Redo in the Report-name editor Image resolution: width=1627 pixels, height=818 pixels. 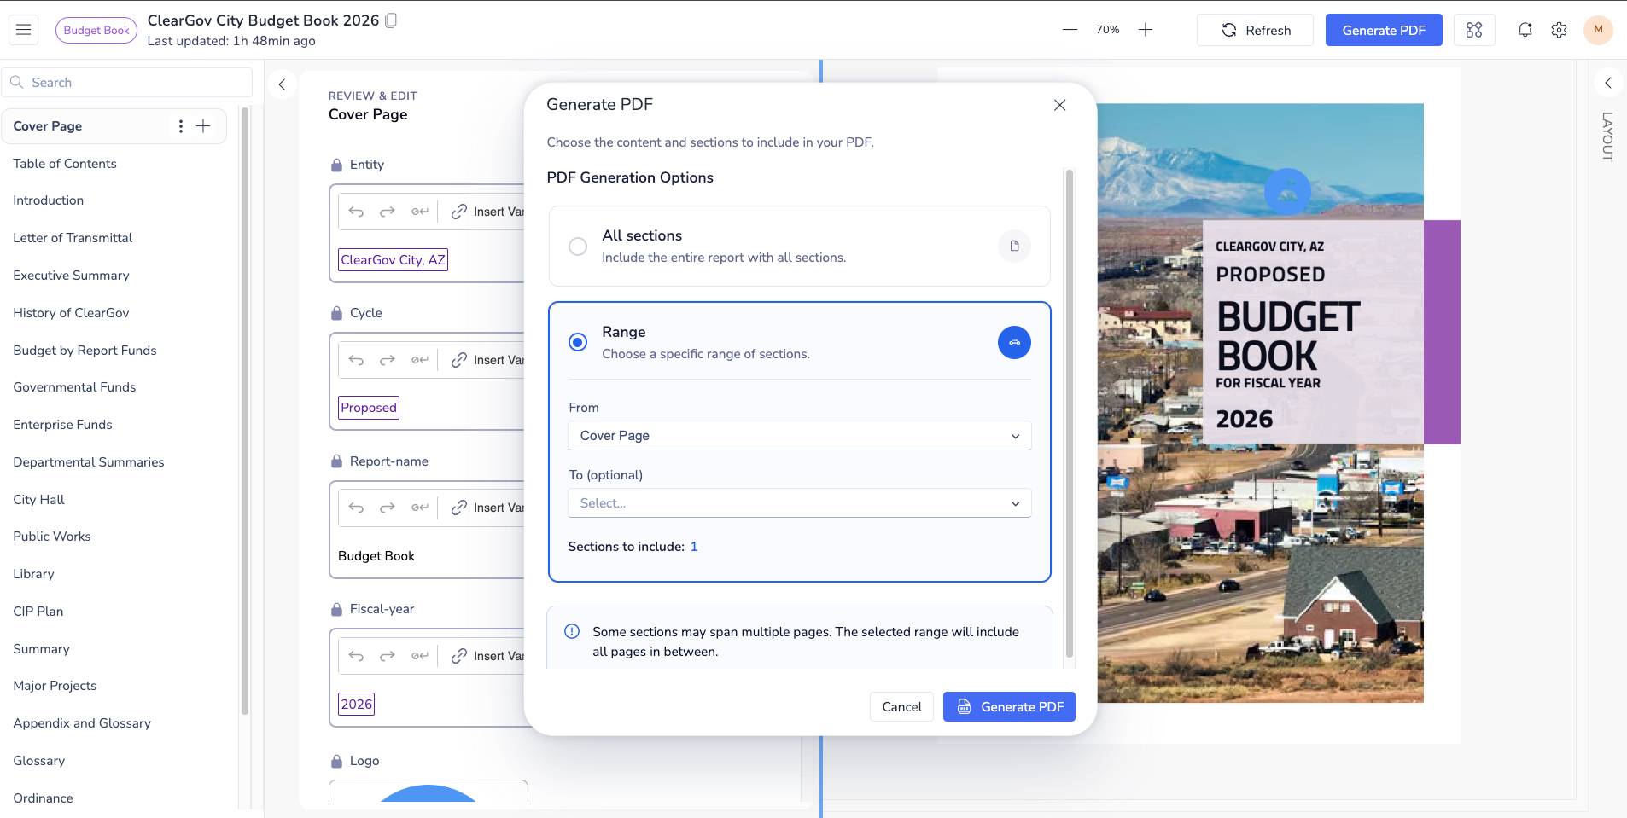coord(388,508)
